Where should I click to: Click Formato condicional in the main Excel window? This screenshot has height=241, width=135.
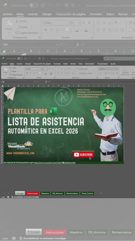[125, 71]
